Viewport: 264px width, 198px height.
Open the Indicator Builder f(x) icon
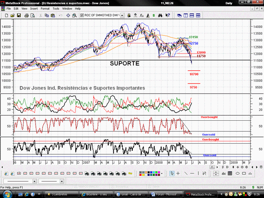tap(141, 15)
